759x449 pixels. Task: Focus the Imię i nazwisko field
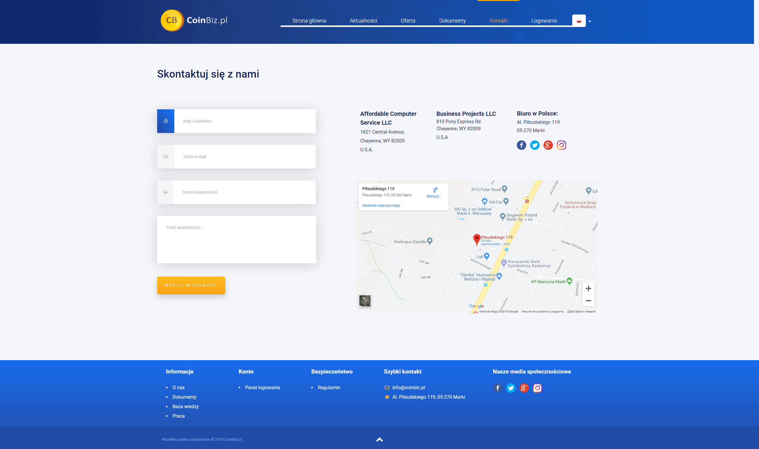245,121
